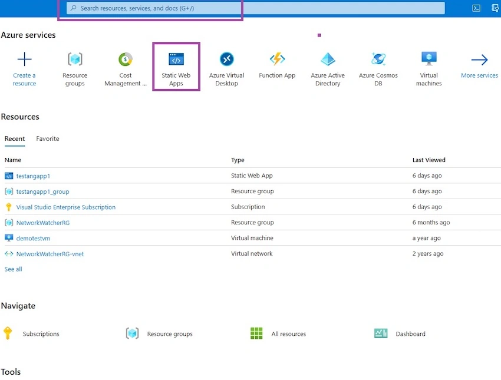The width and height of the screenshot is (501, 380).
Task: Click Create a resource text label
Action: point(24,79)
